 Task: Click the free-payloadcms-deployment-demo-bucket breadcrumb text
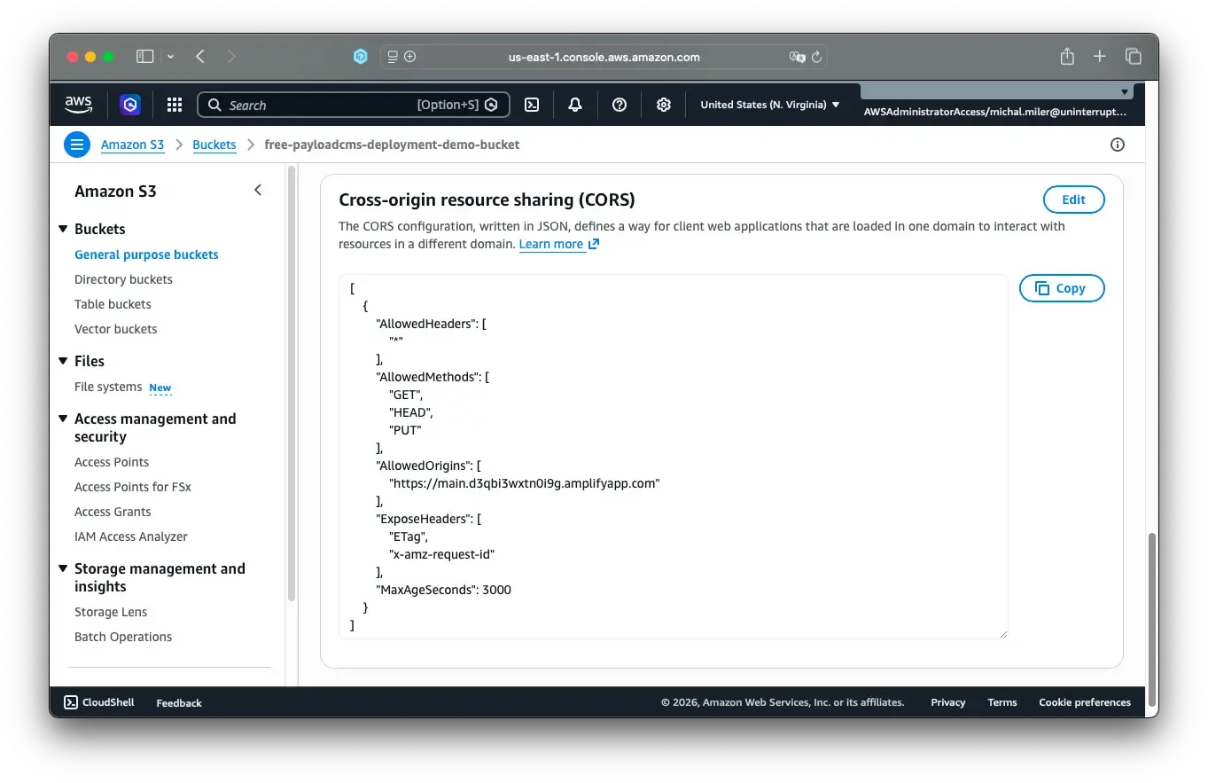[392, 145]
